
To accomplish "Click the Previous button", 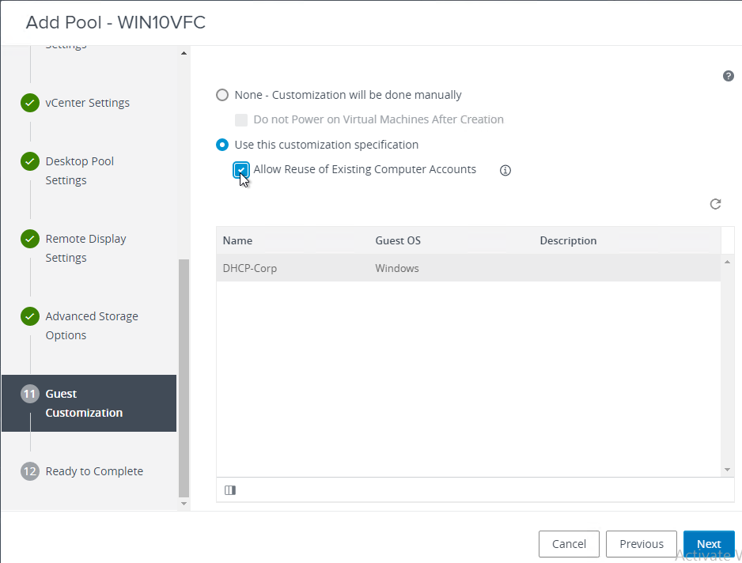I will (641, 544).
